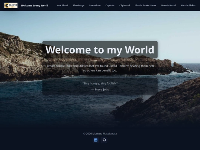Click the "I create simple tools" description paragraph
The height and width of the screenshot is (150, 200).
[x=100, y=68]
